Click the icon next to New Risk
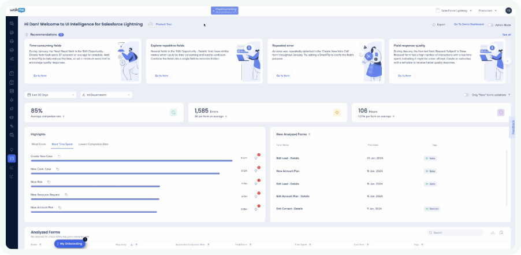This screenshot has width=521, height=255. (49, 182)
